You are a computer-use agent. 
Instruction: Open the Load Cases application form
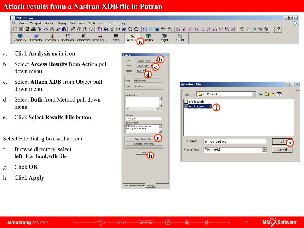click(100, 38)
